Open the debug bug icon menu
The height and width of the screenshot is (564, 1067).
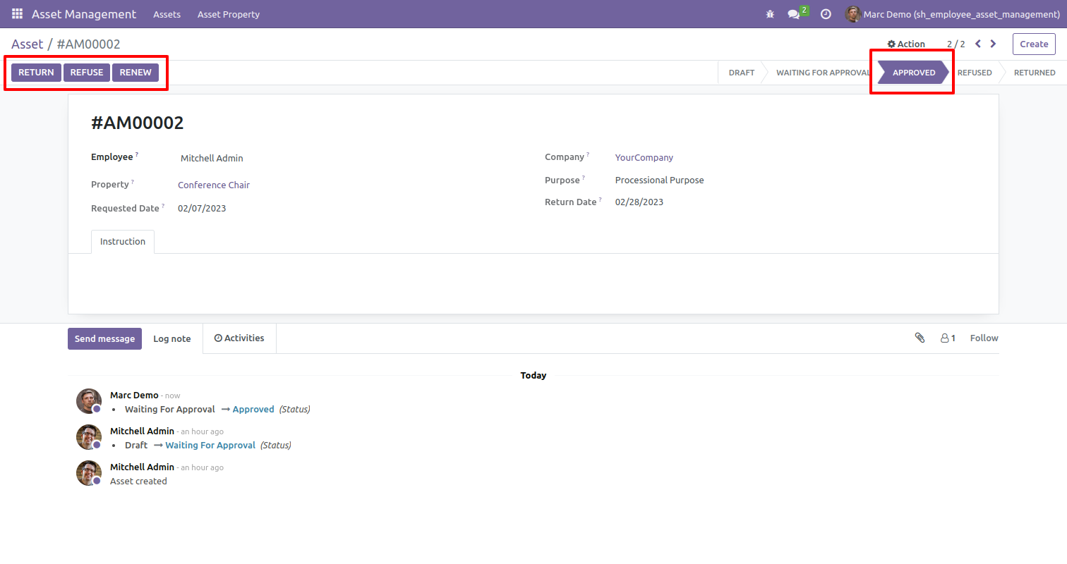coord(770,14)
